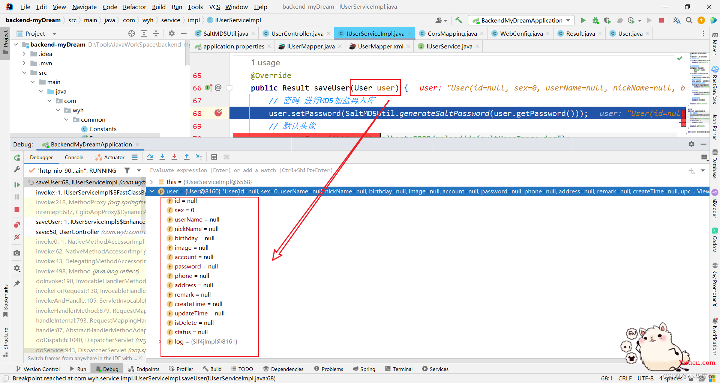Collapse the common package
The height and width of the screenshot is (383, 720).
pyautogui.click(x=66, y=119)
